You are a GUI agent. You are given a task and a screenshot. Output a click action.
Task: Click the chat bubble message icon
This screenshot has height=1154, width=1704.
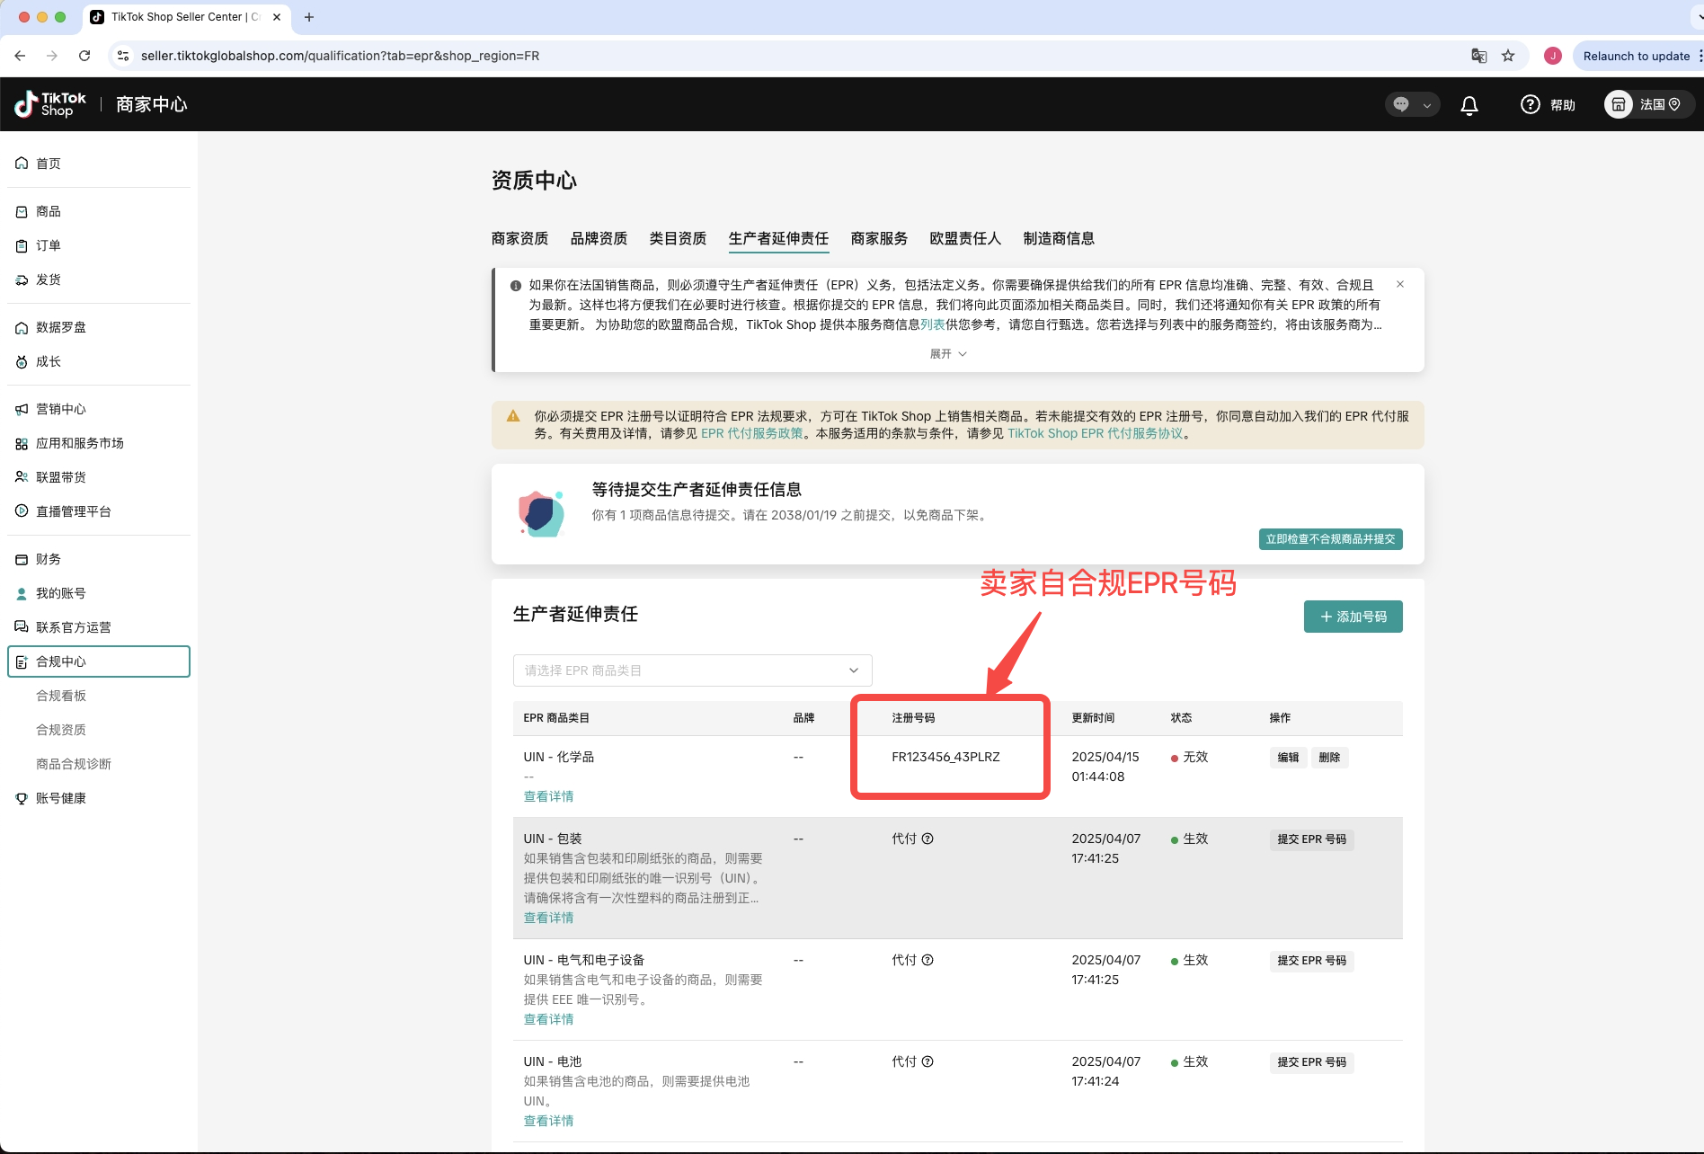coord(1401,105)
